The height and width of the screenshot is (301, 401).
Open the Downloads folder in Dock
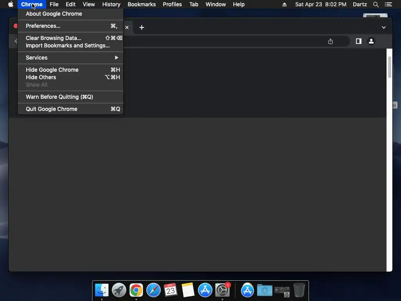(x=265, y=290)
